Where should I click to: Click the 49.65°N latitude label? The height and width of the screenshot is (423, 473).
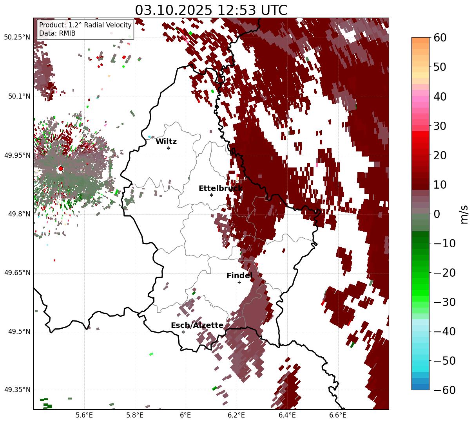pos(17,273)
